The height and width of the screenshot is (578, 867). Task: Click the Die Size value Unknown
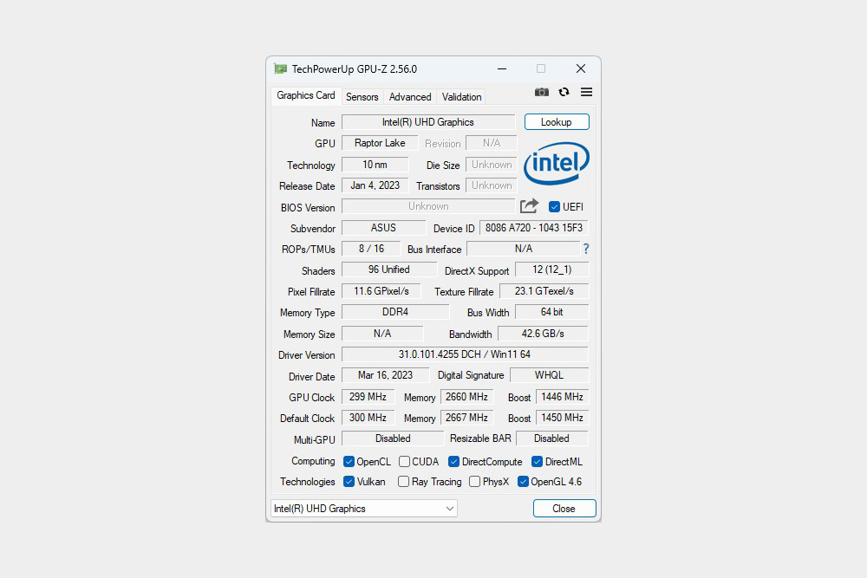coord(492,165)
